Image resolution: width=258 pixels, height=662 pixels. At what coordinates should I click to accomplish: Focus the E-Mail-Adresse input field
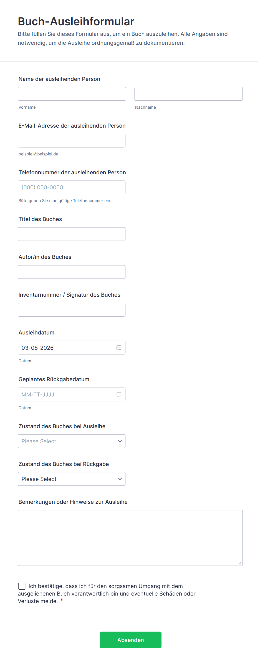72,141
